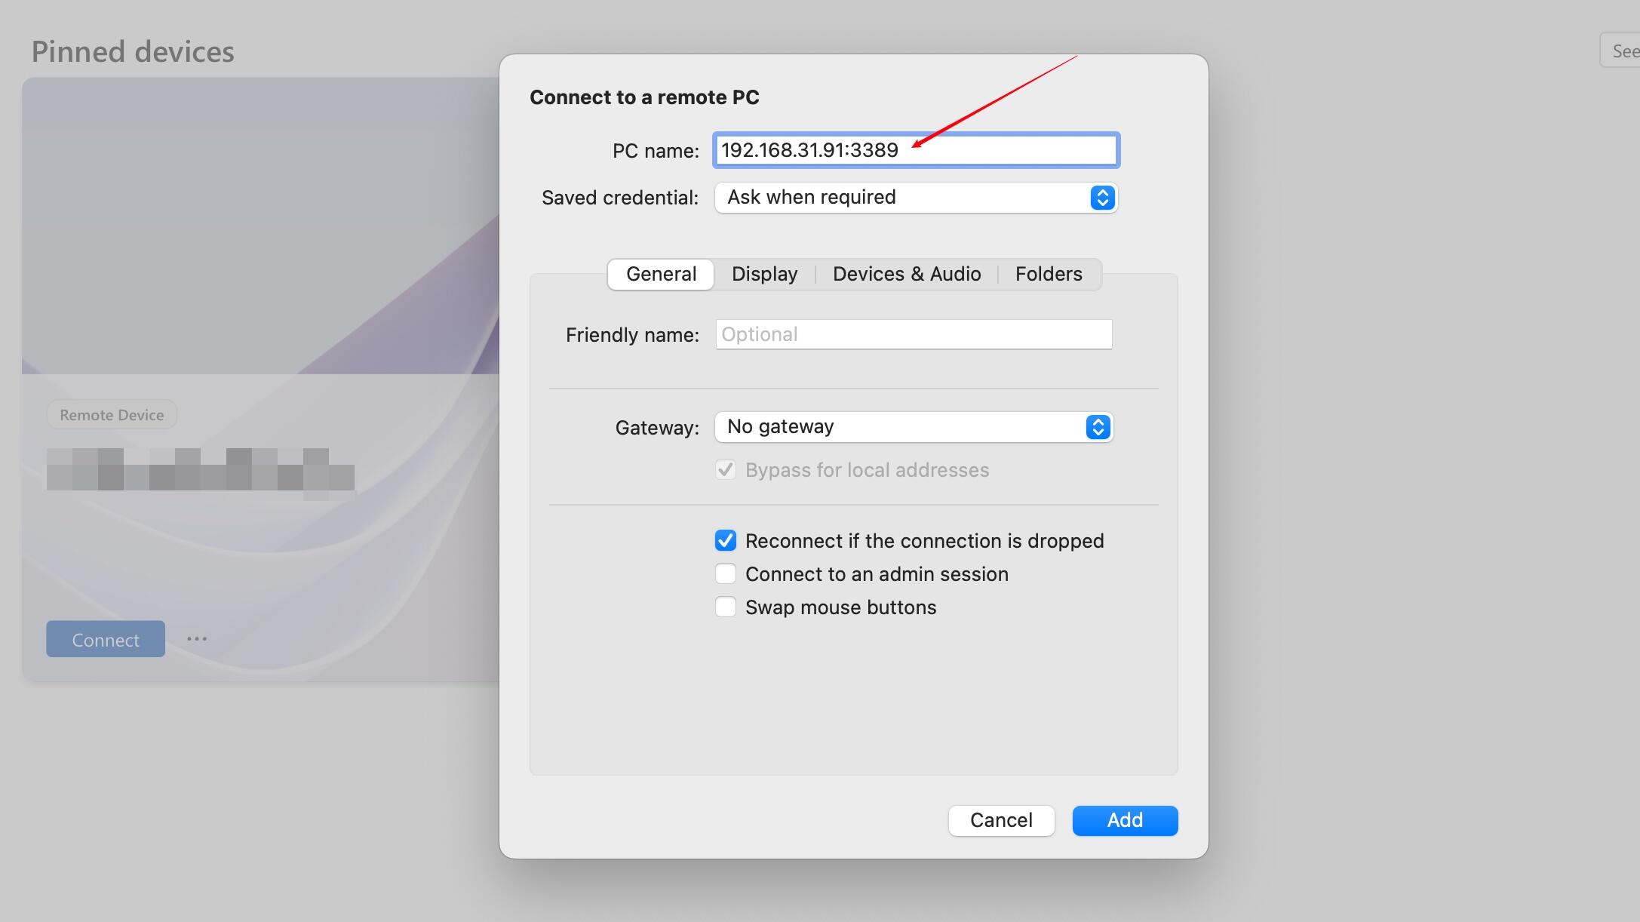The image size is (1640, 922).
Task: Open the Devices & Audio tab
Action: (x=907, y=274)
